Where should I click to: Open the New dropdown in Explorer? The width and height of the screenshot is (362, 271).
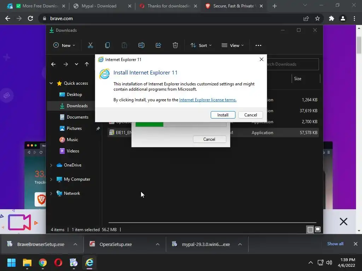pos(64,46)
